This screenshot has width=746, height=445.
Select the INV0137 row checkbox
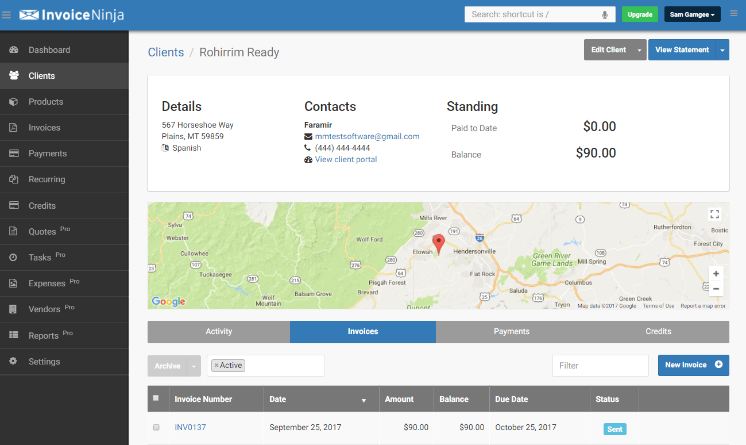pyautogui.click(x=156, y=427)
